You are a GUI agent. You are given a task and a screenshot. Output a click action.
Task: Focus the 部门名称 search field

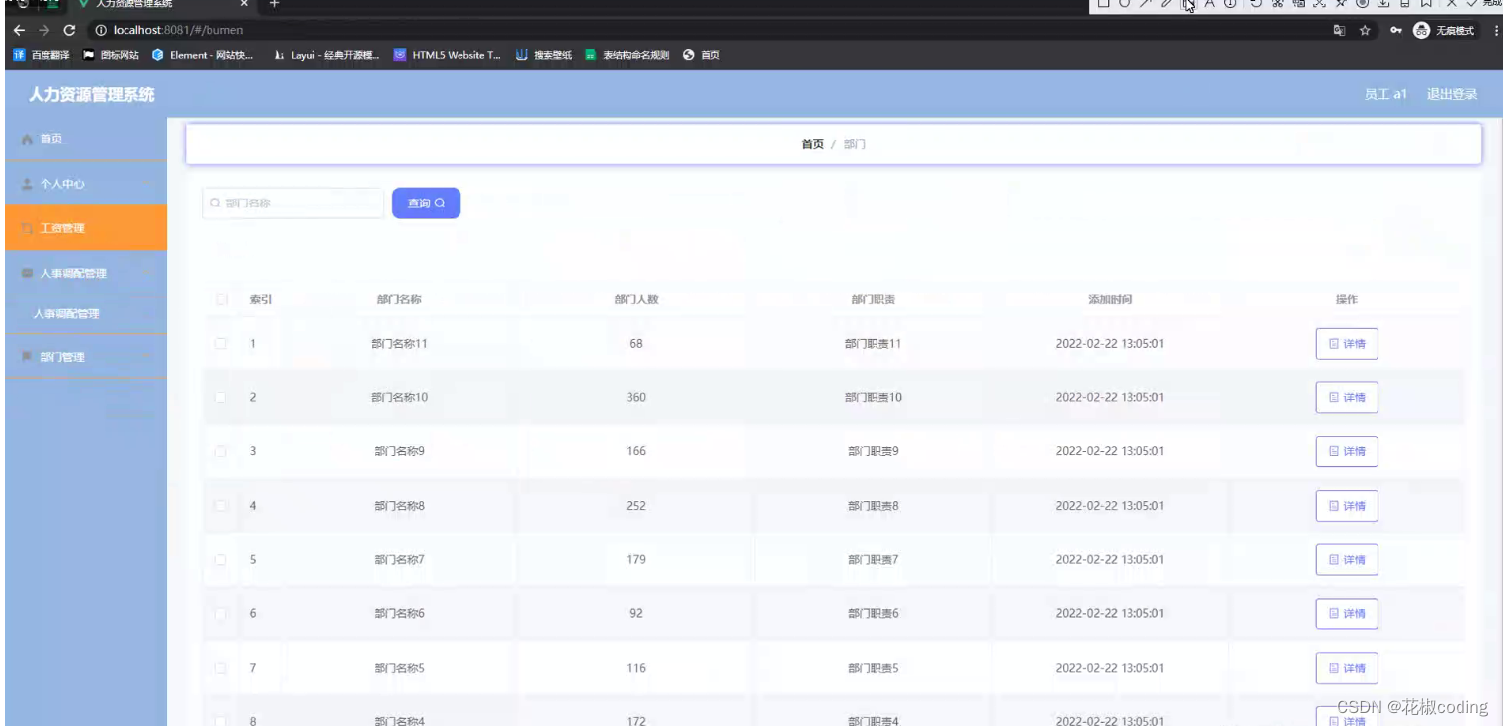[292, 202]
